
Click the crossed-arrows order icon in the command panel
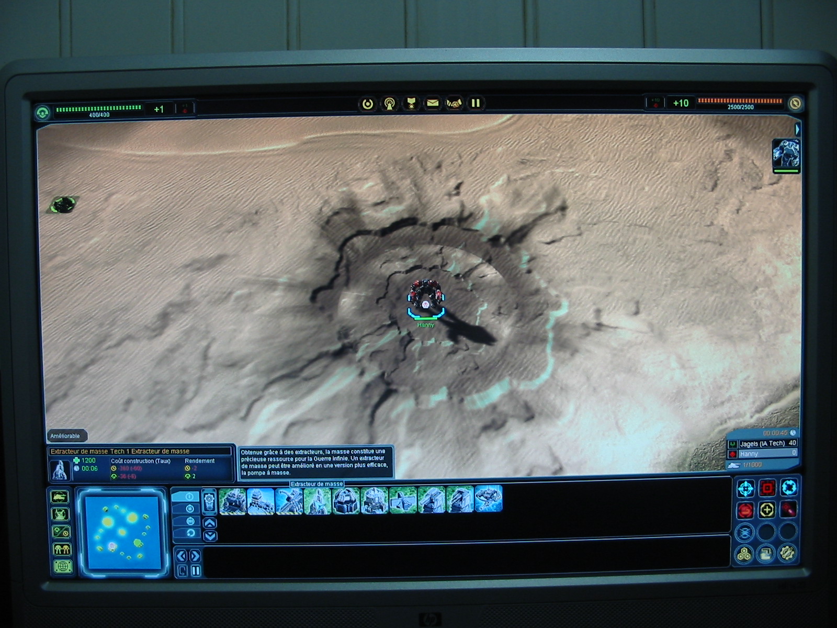point(745,532)
